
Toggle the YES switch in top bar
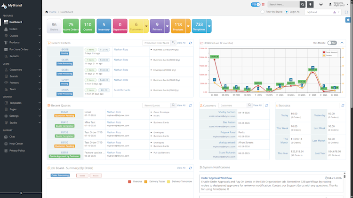(x=256, y=5)
